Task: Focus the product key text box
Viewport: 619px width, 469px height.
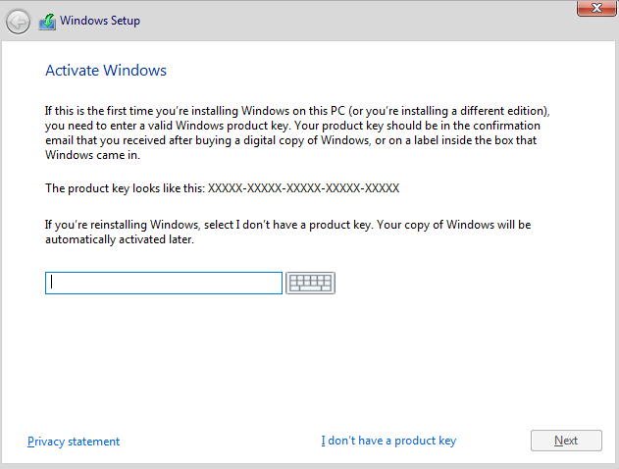Action: click(164, 283)
